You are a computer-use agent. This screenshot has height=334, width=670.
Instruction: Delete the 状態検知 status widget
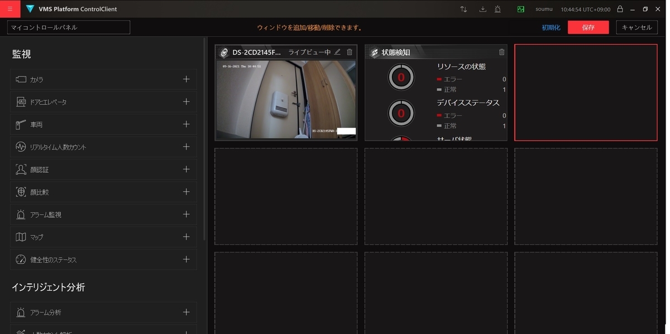click(501, 52)
